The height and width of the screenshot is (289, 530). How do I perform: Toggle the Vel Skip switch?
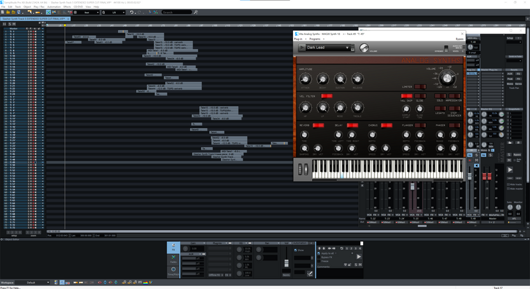(406, 96)
